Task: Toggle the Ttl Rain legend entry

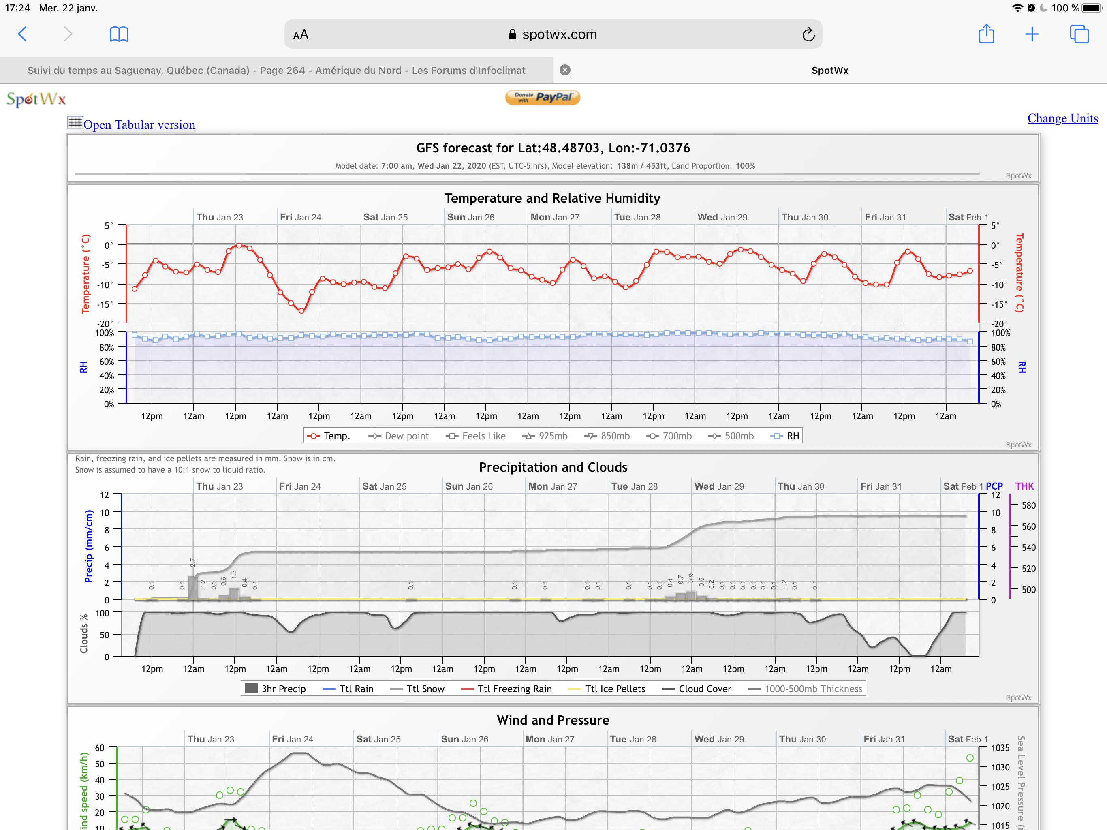Action: coord(348,689)
